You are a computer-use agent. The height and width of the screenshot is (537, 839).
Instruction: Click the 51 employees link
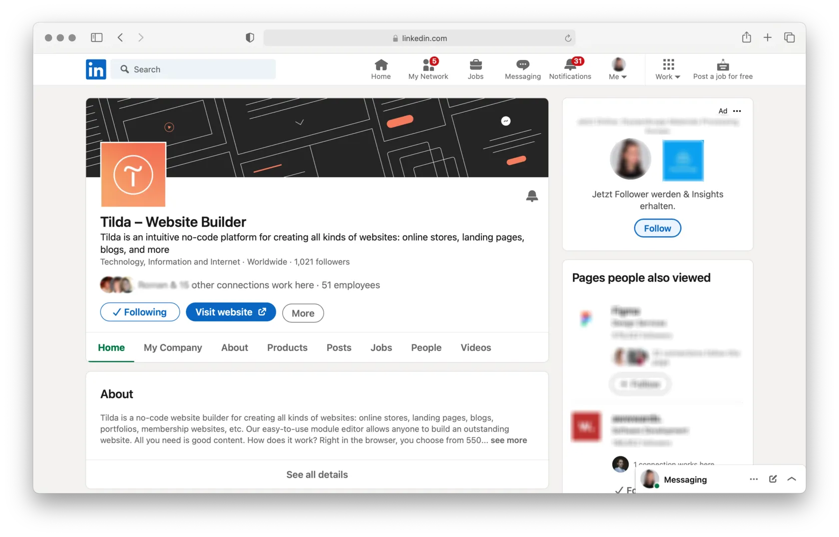pos(351,285)
